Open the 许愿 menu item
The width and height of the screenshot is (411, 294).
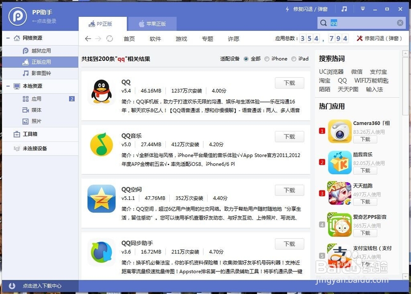pyautogui.click(x=233, y=39)
